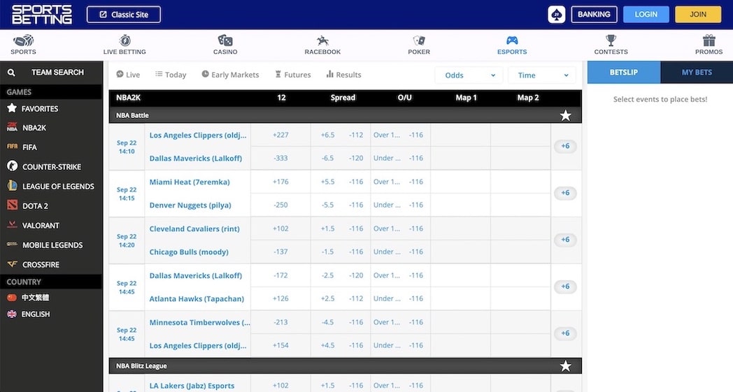733x392 pixels.
Task: Open the Casino dice icon
Action: click(x=225, y=41)
